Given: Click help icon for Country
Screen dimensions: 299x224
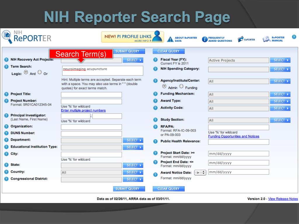Looking at the screenshot, I should tap(6, 172).
